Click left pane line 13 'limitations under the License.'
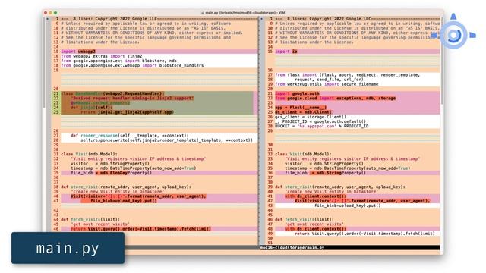This screenshot has height=273, width=486. click(x=99, y=42)
